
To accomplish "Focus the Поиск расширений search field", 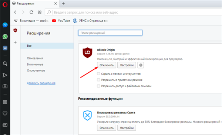I will pyautogui.click(x=110, y=33).
